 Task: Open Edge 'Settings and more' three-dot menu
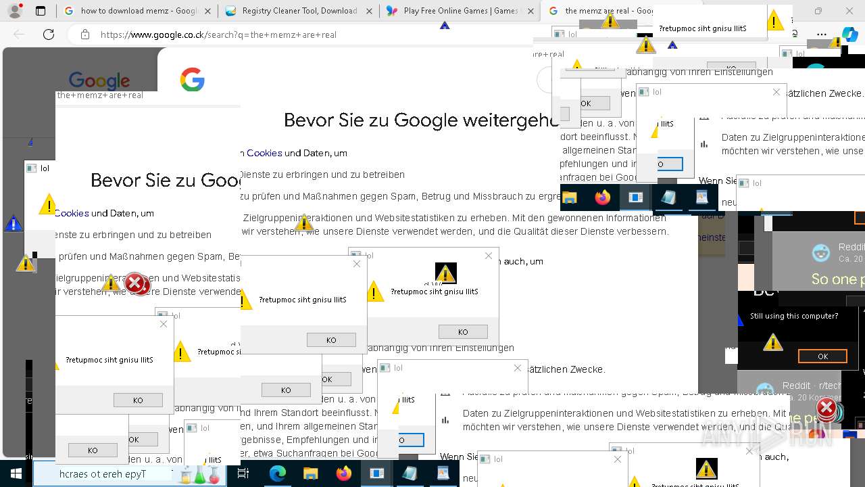pyautogui.click(x=822, y=34)
